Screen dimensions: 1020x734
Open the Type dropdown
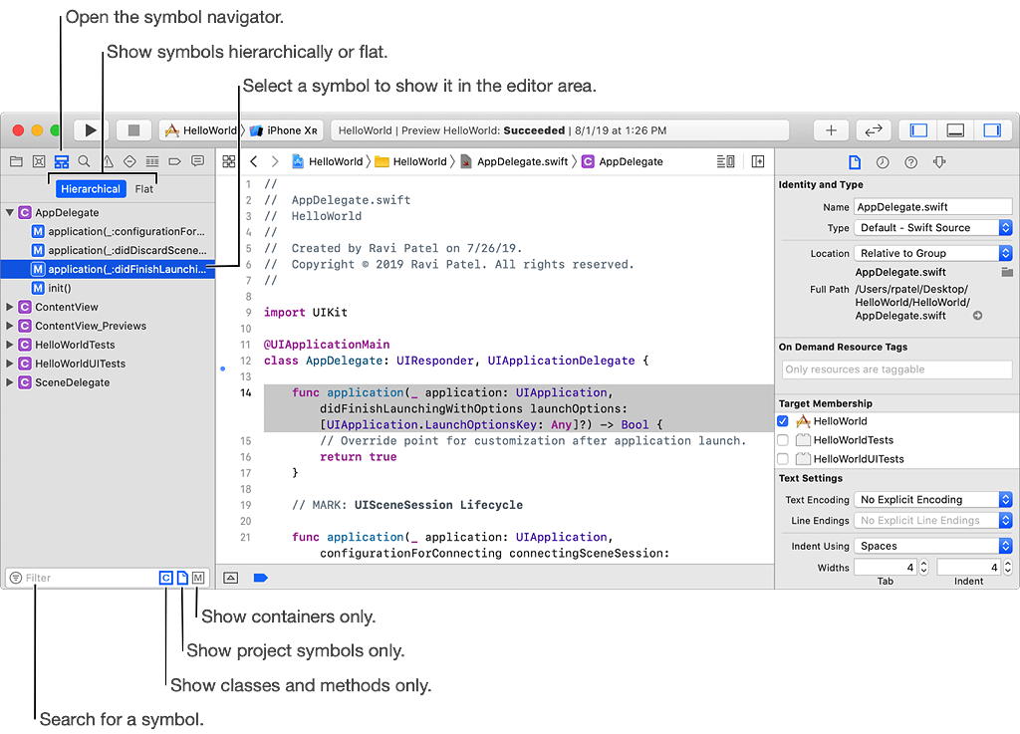932,227
